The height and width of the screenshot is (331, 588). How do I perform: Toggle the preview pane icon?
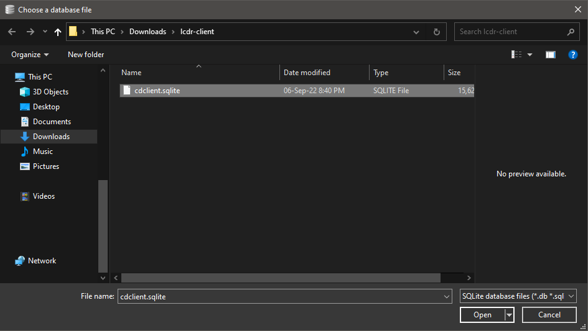coord(550,55)
